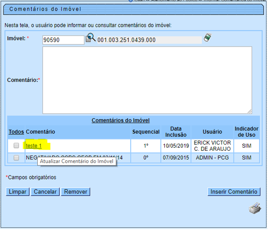Click the 'Comentários do Imóvel' table heading
This screenshot has height=230, width=270.
pos(121,120)
